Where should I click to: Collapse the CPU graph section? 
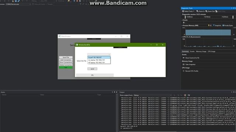point(182,37)
